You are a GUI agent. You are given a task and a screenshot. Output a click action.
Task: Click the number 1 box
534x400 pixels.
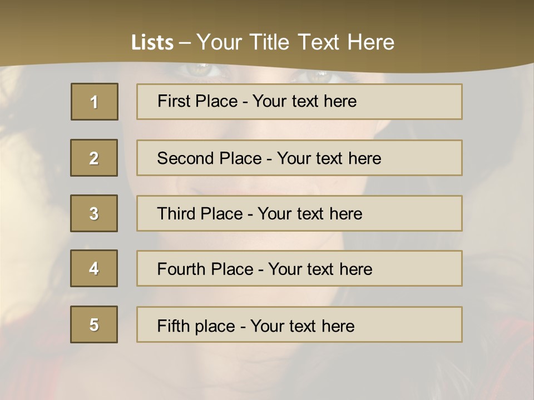click(x=95, y=102)
